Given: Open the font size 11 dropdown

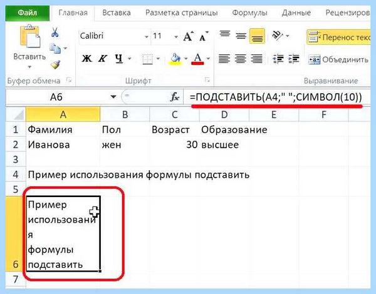Looking at the screenshot, I should click(176, 37).
